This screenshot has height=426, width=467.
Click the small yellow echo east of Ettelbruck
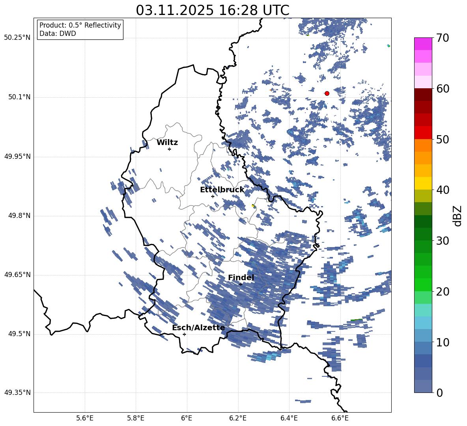point(253,206)
